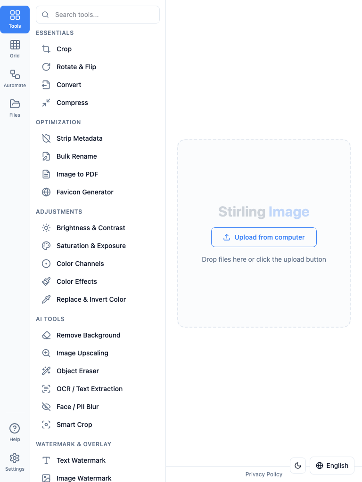Select the Replace & Invert Color eyedropper icon
The image size is (362, 482).
coord(46,299)
